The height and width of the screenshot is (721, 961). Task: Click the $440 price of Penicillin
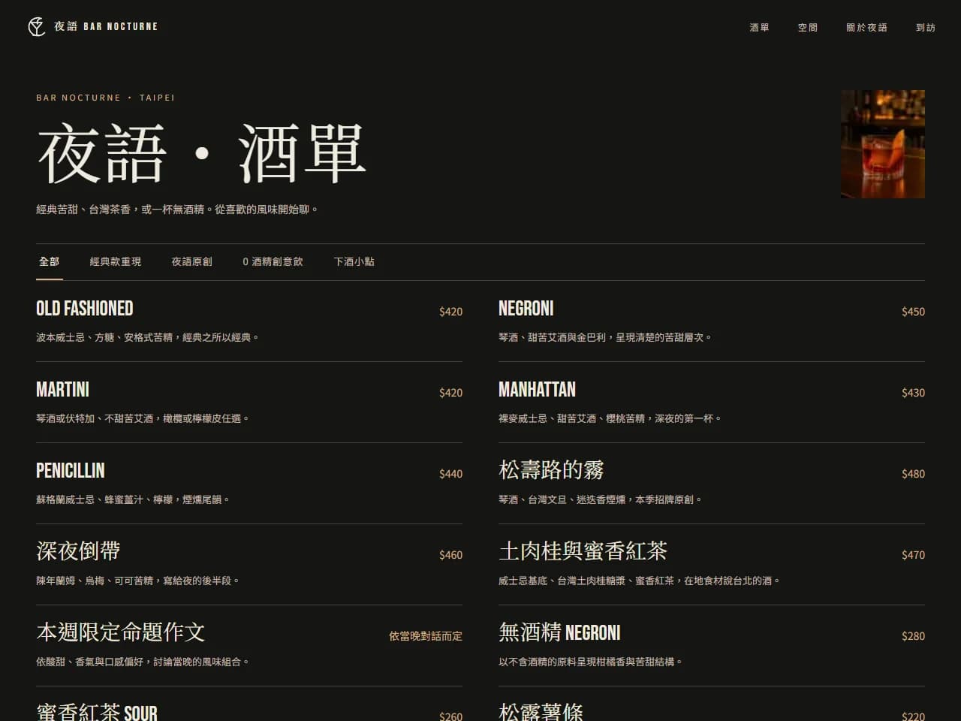click(450, 474)
